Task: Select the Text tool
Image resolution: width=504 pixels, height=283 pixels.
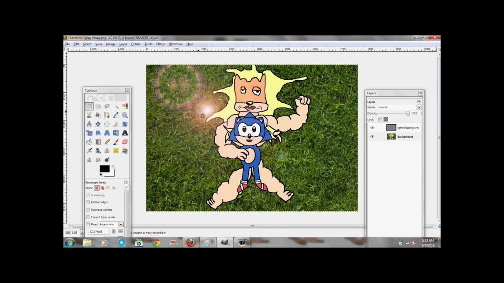Action: (x=125, y=133)
